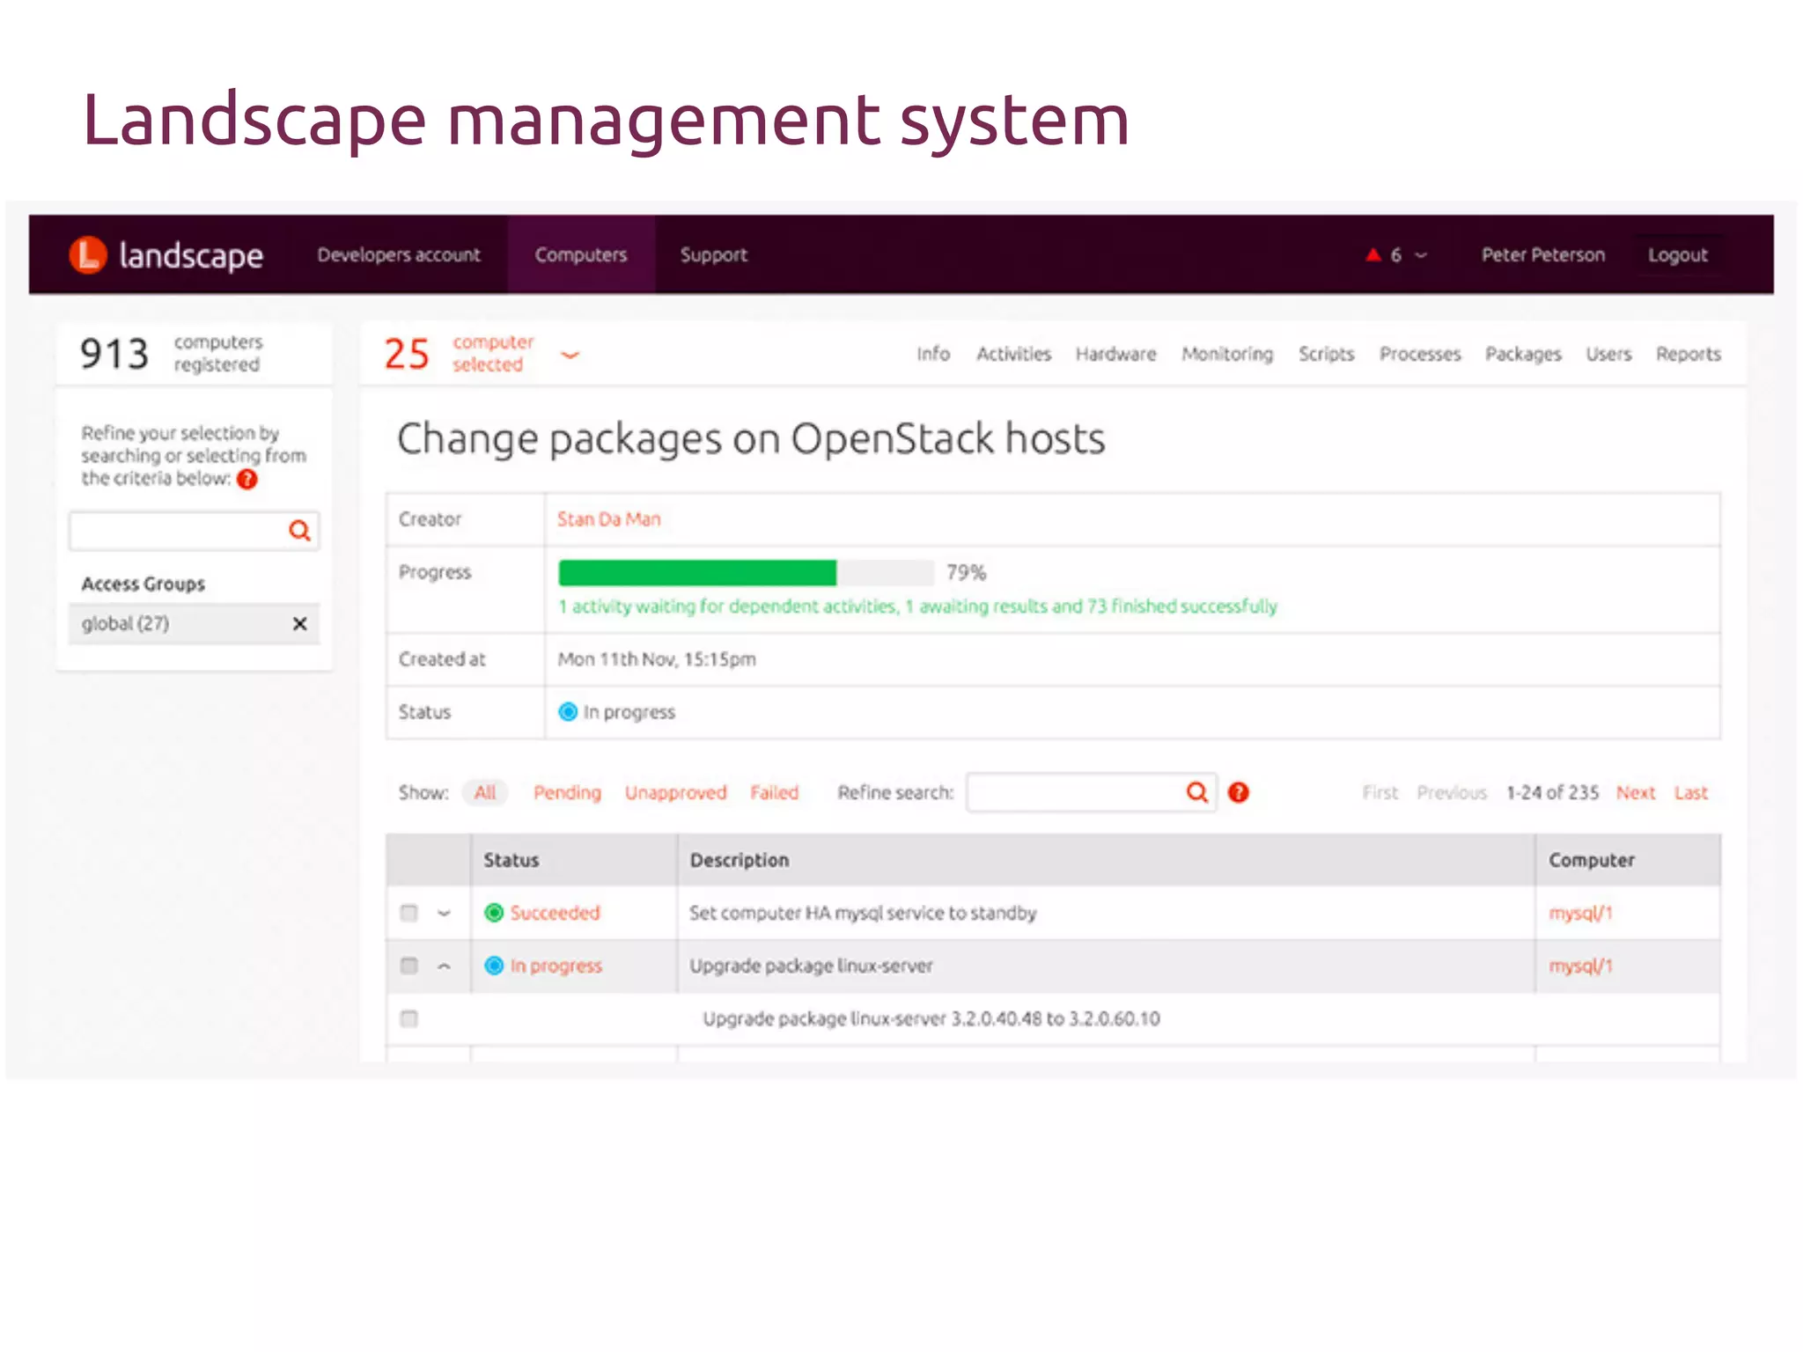This screenshot has width=1803, height=1352.
Task: Switch to the Activities section
Action: point(1013,354)
